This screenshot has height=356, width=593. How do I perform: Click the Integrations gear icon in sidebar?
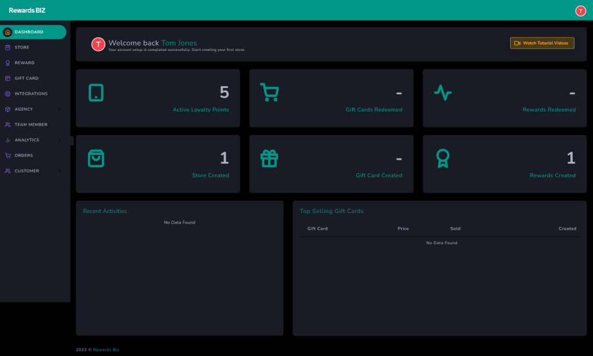8,94
